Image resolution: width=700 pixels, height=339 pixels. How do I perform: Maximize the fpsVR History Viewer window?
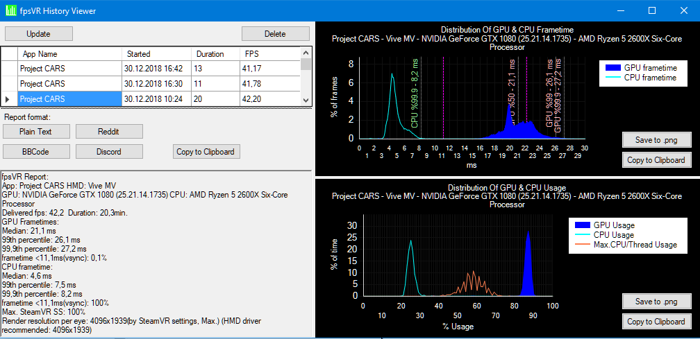(x=652, y=10)
